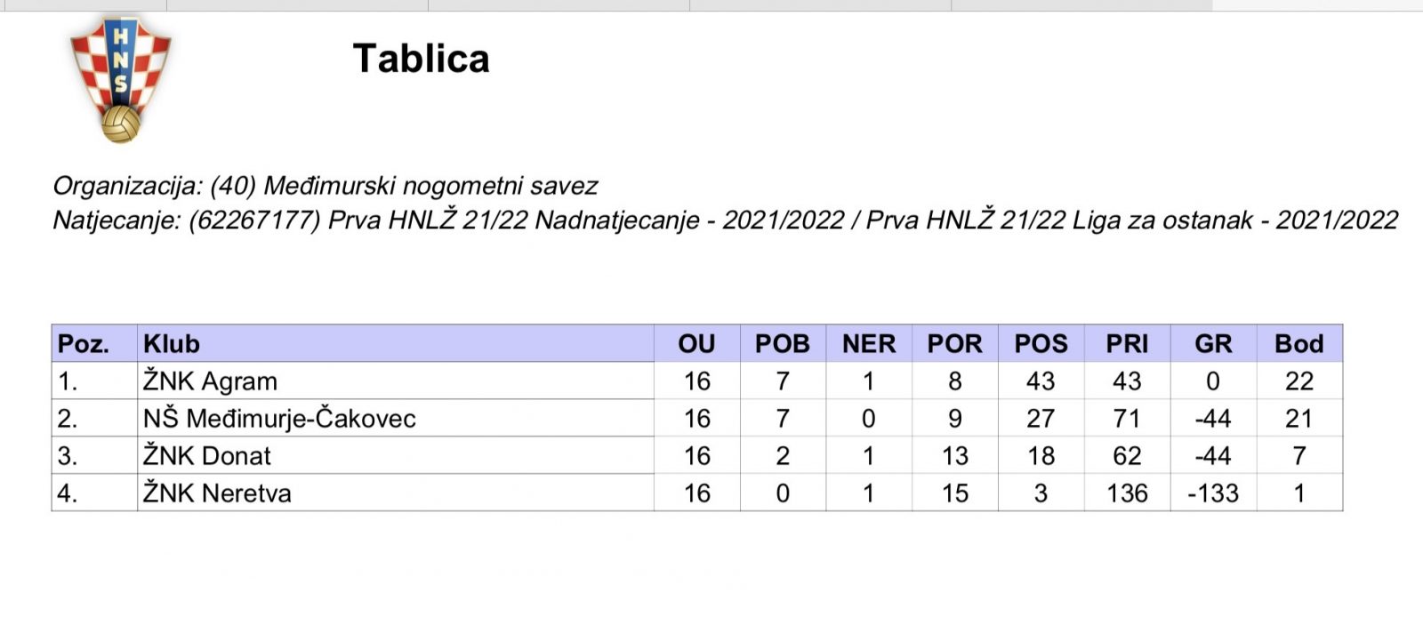Click the GR column header
Image resolution: width=1423 pixels, height=633 pixels.
1213,344
